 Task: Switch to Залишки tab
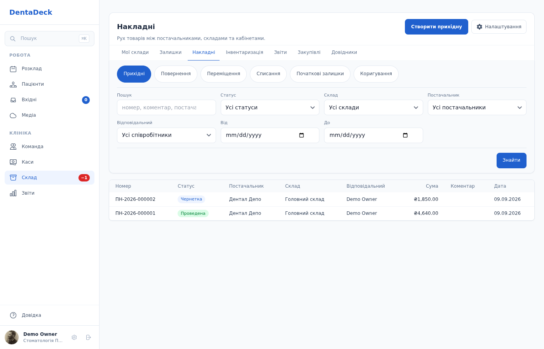coord(171,53)
